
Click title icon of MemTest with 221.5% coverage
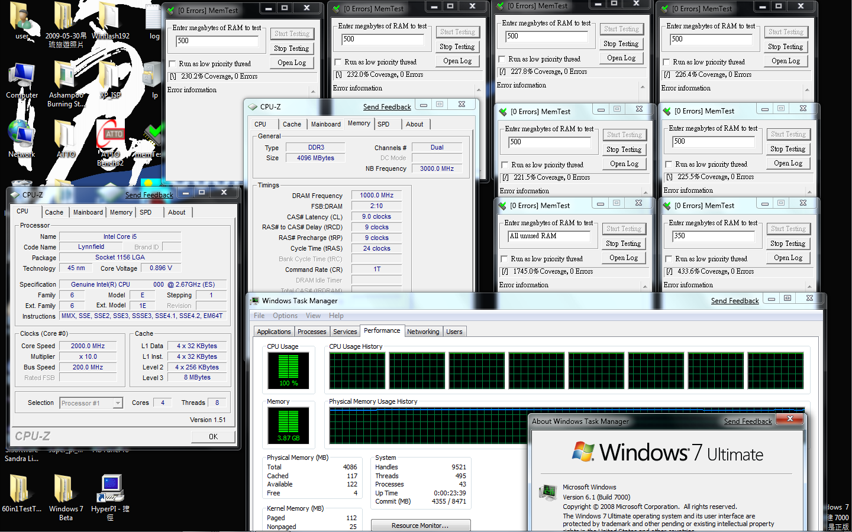[x=504, y=112]
